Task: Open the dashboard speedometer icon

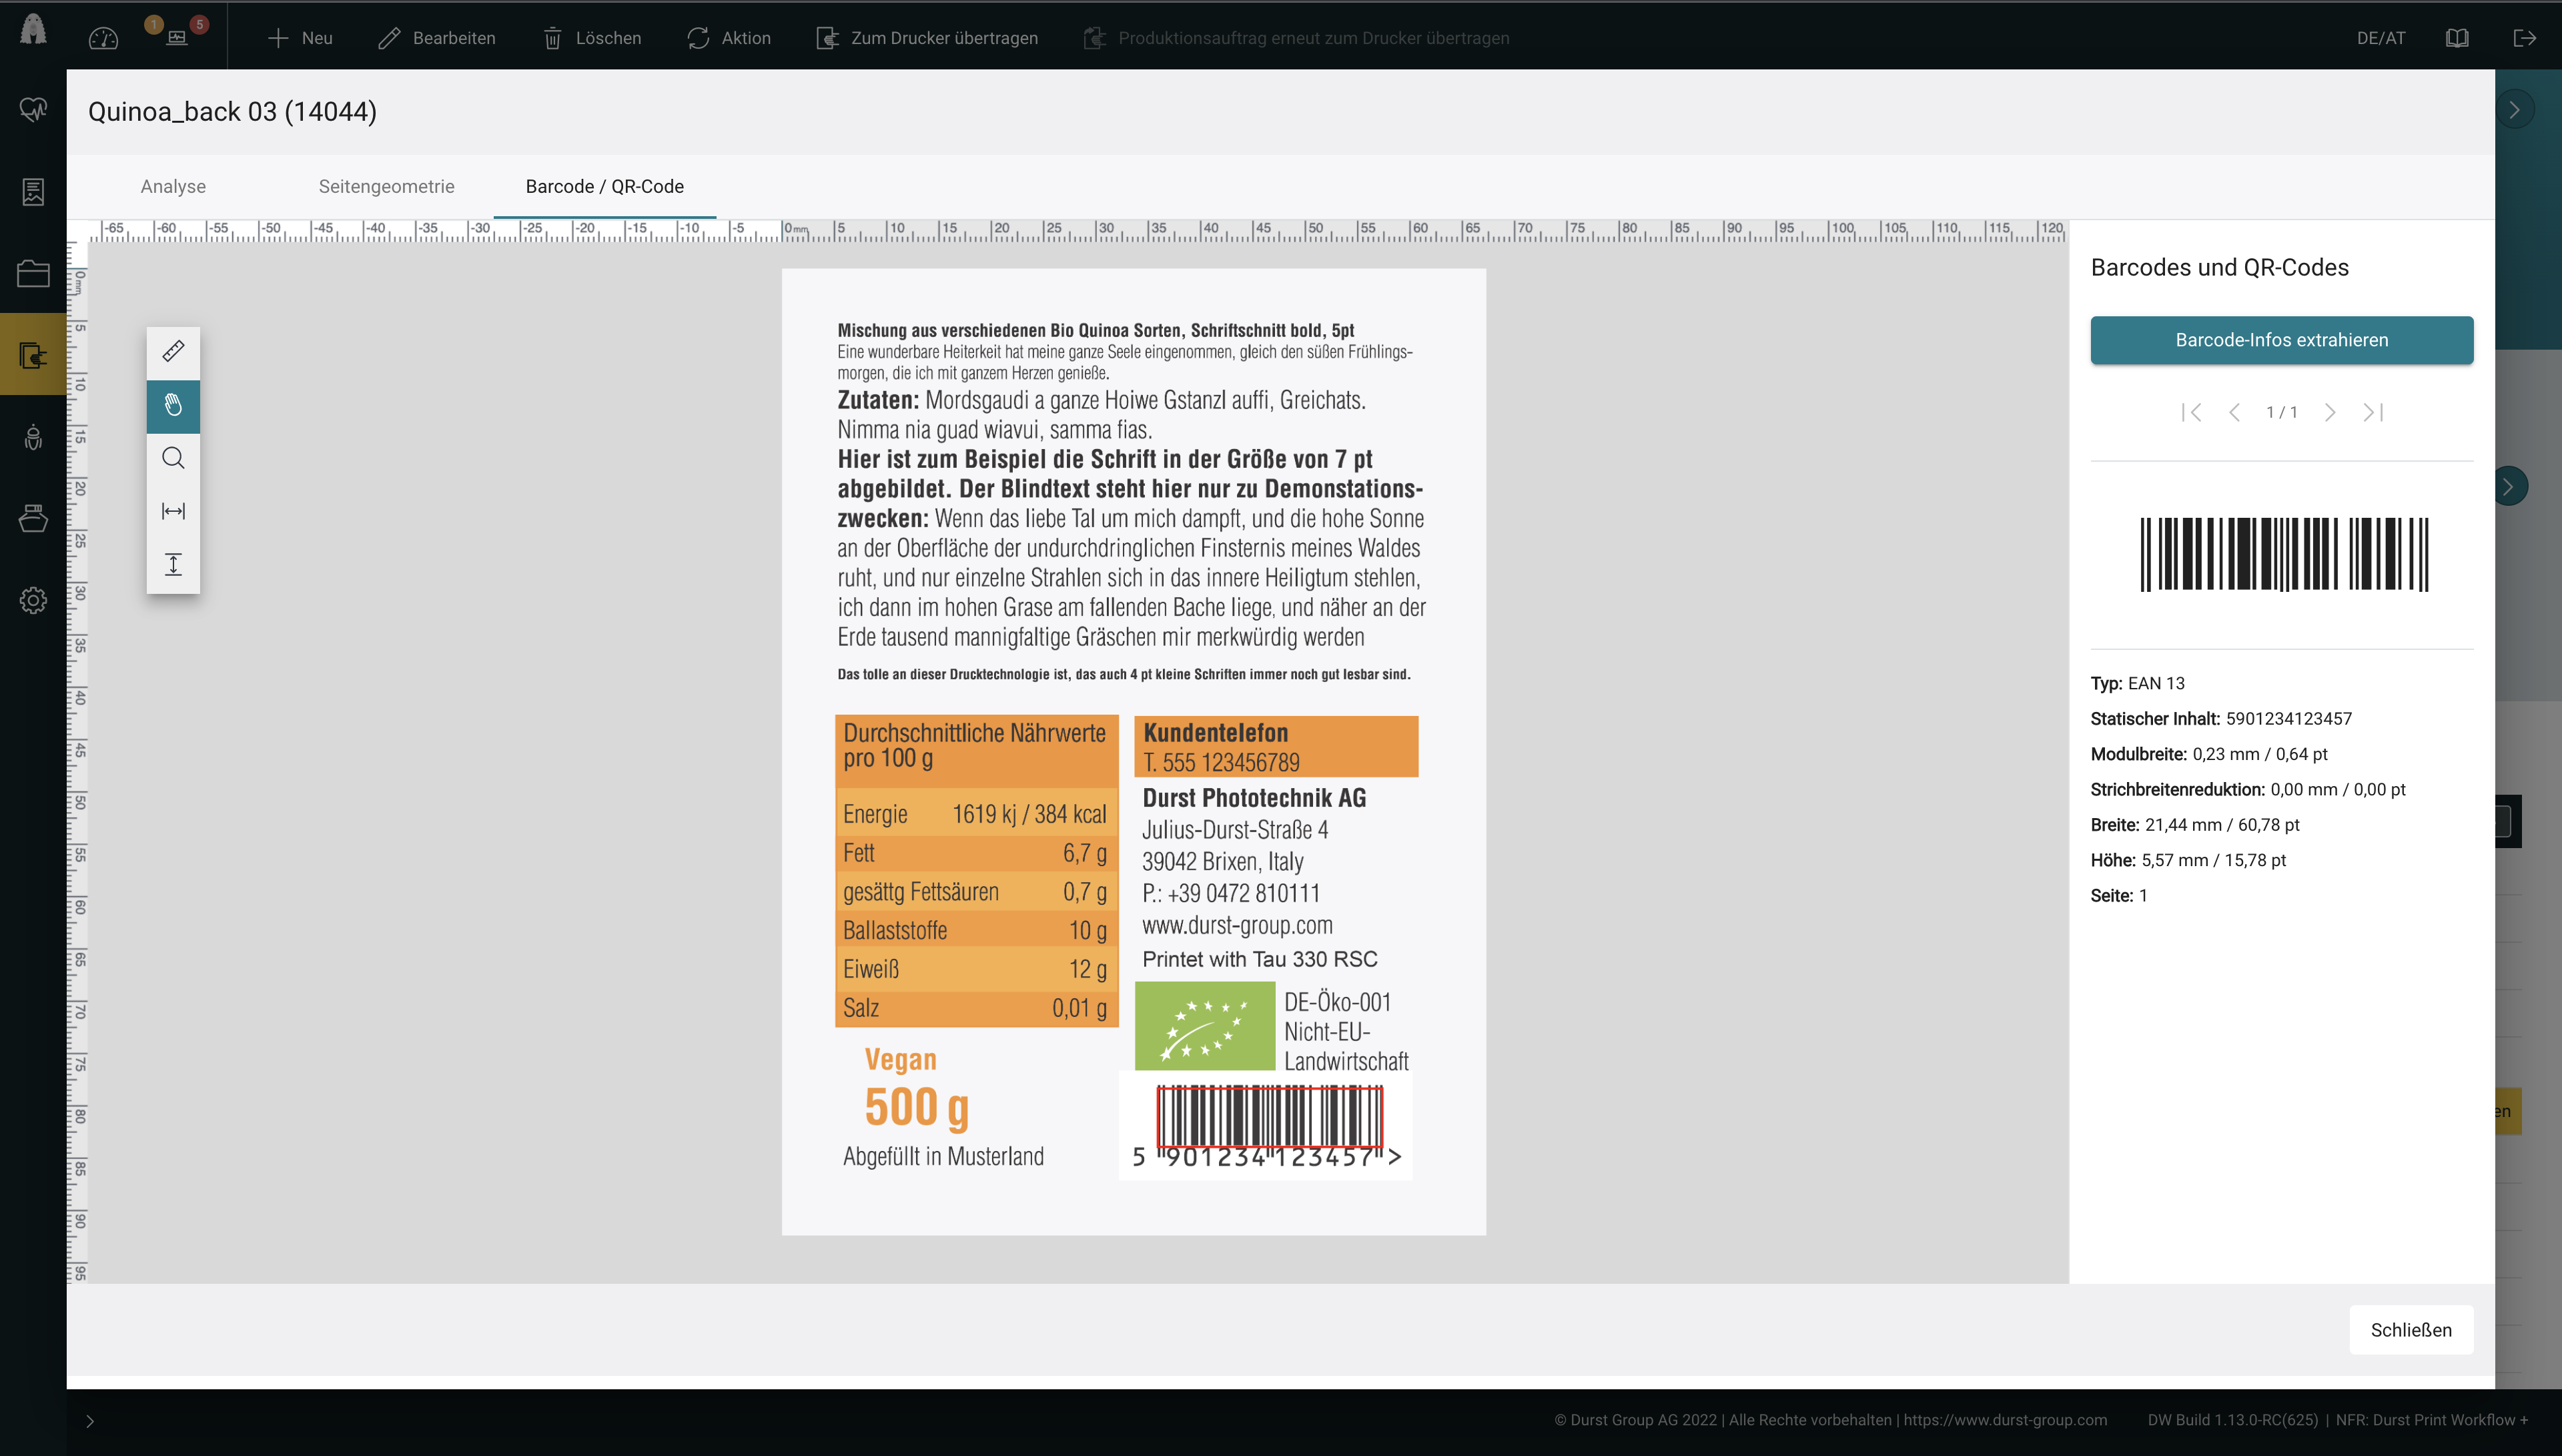Action: (103, 38)
